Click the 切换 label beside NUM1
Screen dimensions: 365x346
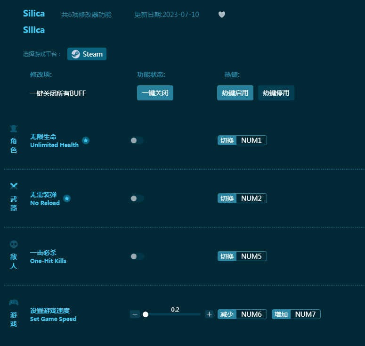click(x=227, y=140)
